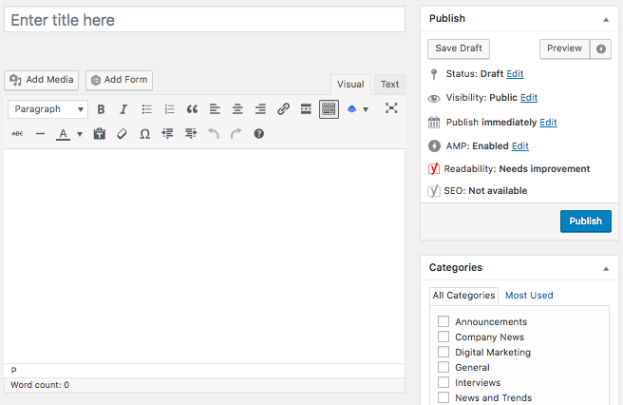Click inside the post content editor area
The height and width of the screenshot is (405, 623).
point(204,256)
